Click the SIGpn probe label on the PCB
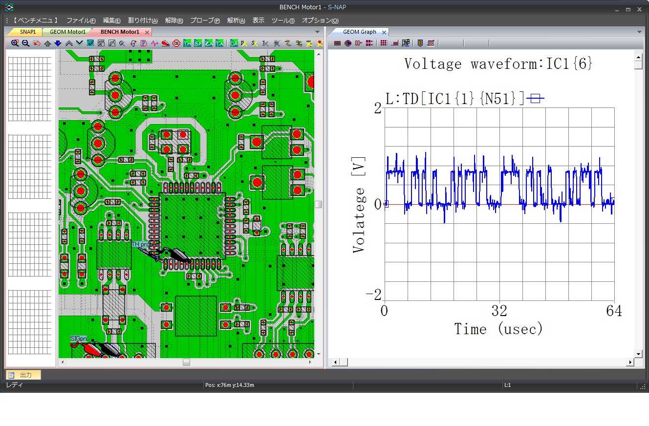 point(79,338)
